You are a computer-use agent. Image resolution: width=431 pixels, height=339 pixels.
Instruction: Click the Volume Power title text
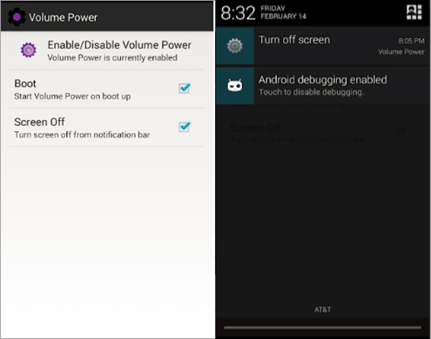point(63,17)
